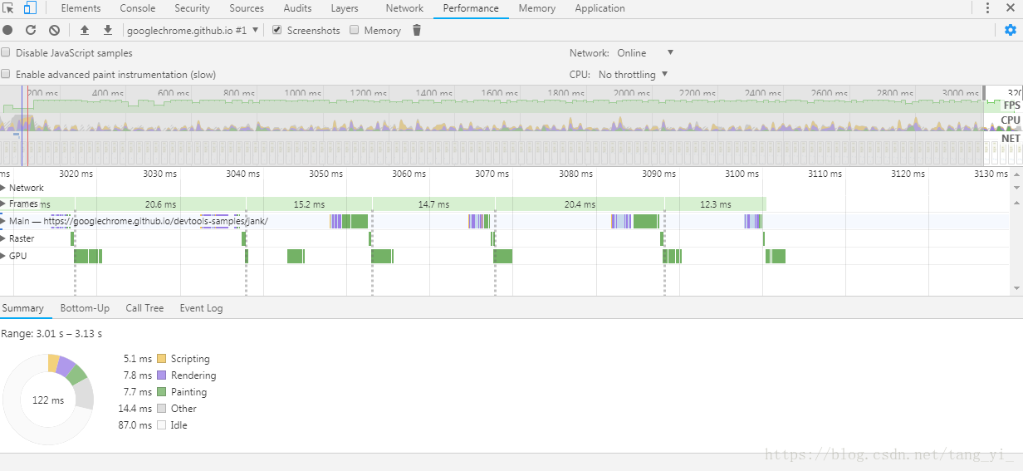Click the 14.4 ms Other value
The image size is (1023, 471).
click(x=135, y=409)
